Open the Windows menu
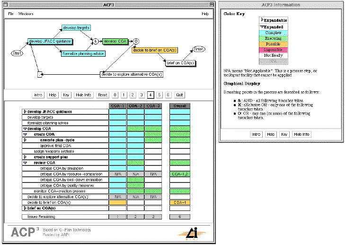 coord(26,14)
